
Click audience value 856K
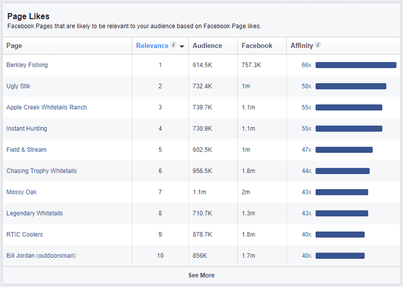[x=200, y=256]
